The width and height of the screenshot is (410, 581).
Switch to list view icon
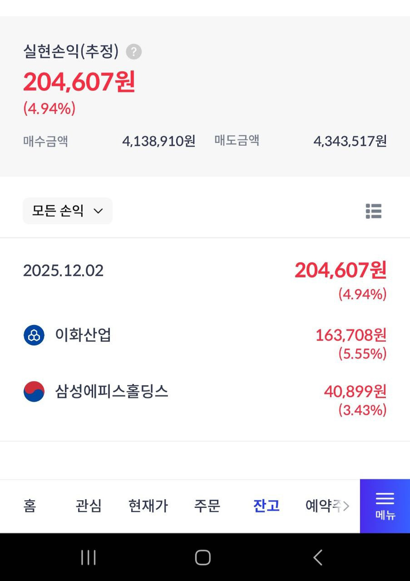tap(373, 211)
